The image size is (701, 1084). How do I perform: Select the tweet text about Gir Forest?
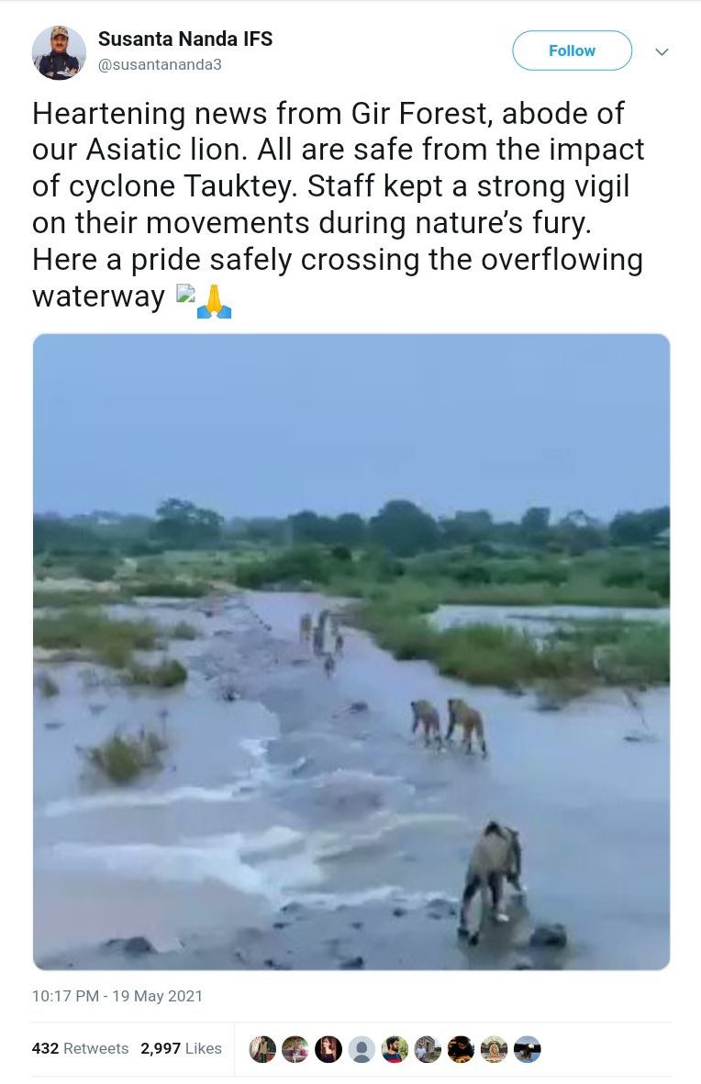tap(339, 205)
